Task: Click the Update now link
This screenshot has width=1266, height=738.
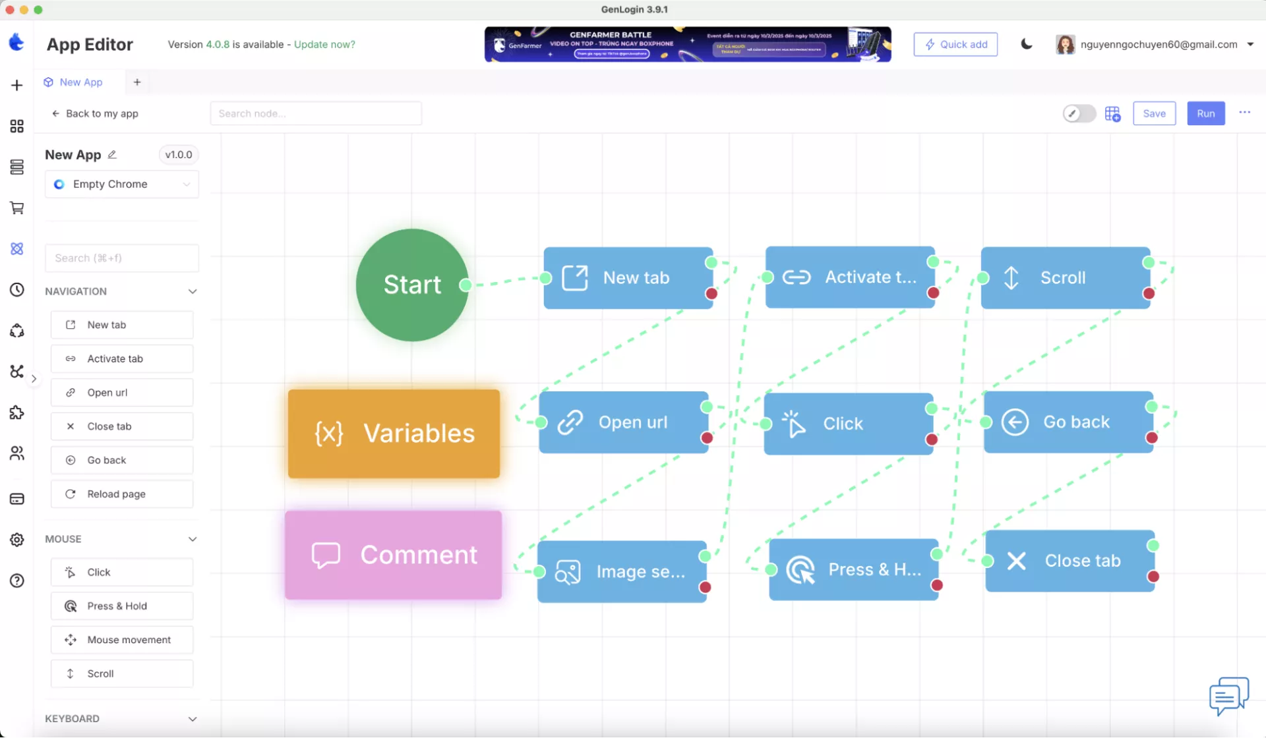Action: pos(324,45)
